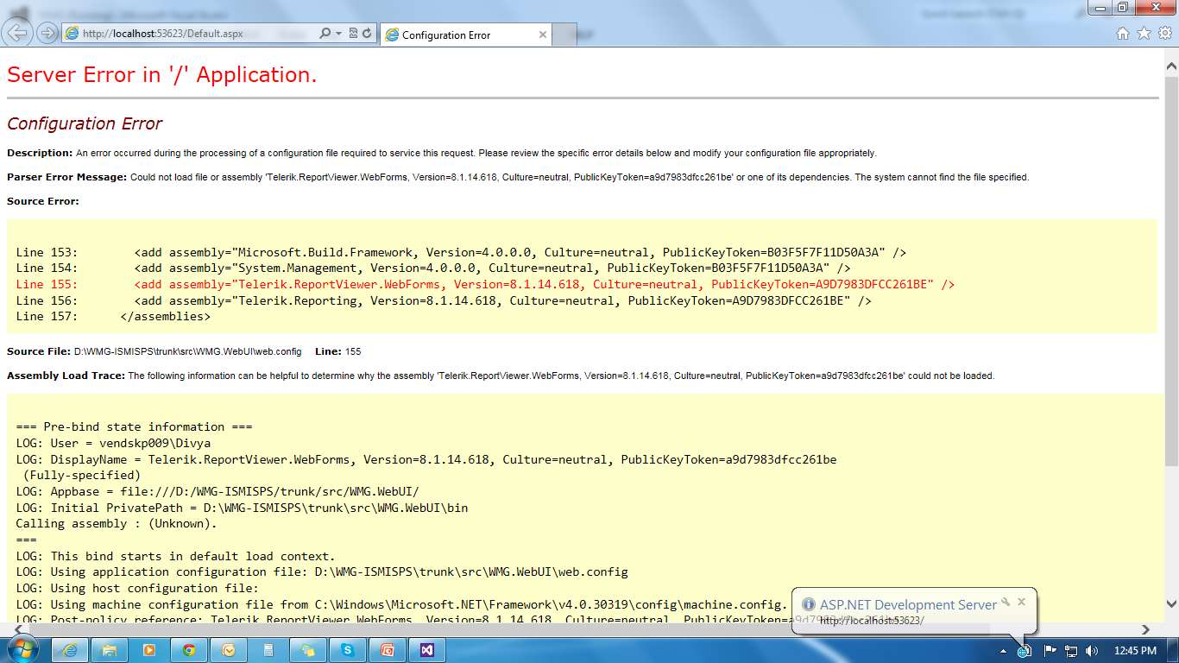Click the browser Forward arrow button
The width and height of the screenshot is (1179, 663).
click(x=47, y=34)
